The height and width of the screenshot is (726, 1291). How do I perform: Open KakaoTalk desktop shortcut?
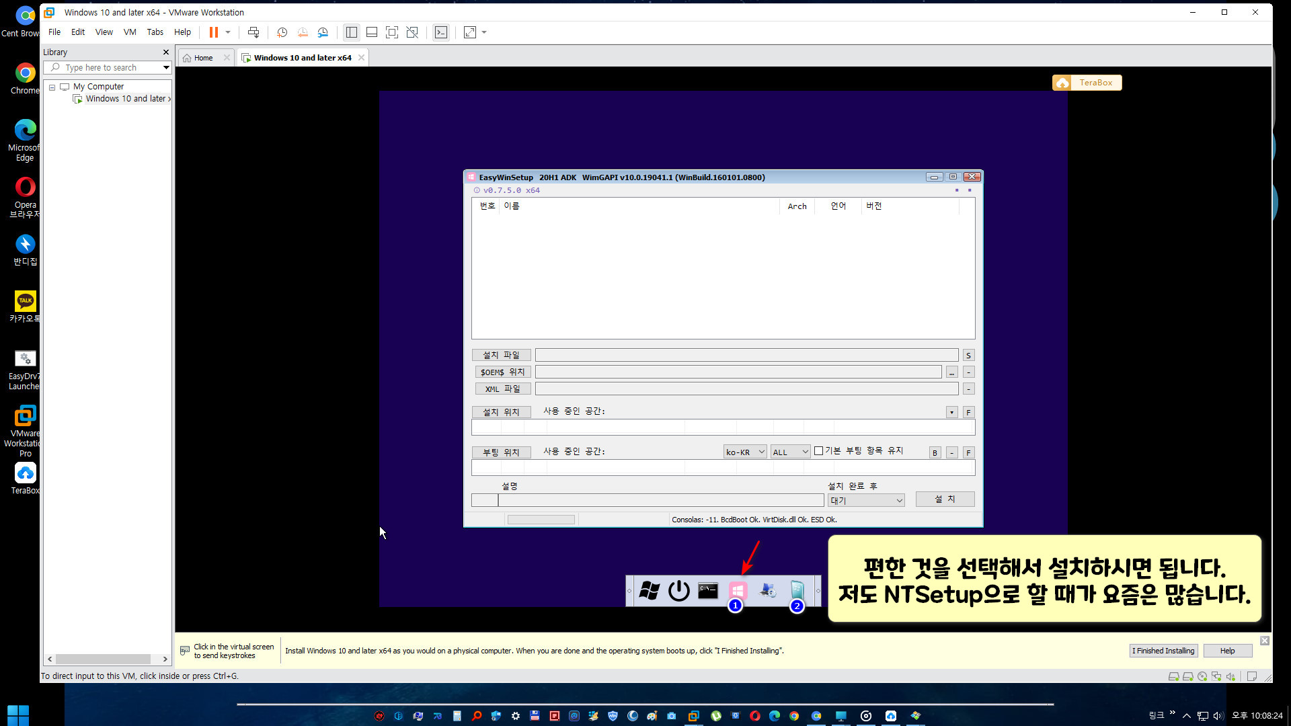26,307
